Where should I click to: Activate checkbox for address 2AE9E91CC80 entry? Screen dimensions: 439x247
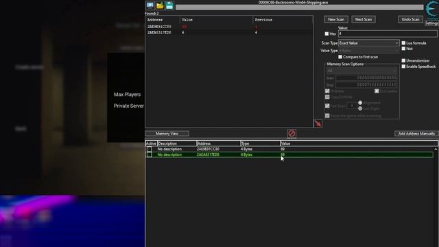coord(150,149)
